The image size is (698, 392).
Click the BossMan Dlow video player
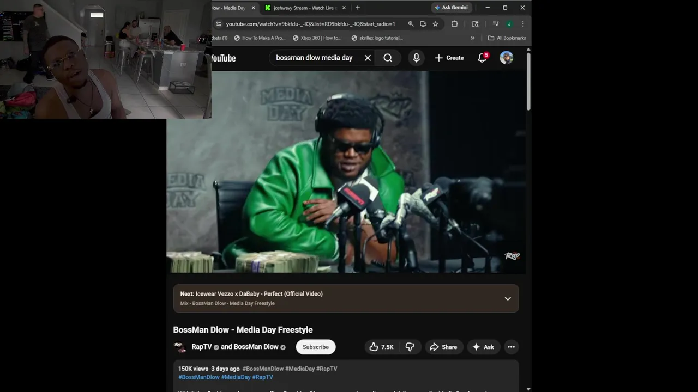pos(346,171)
